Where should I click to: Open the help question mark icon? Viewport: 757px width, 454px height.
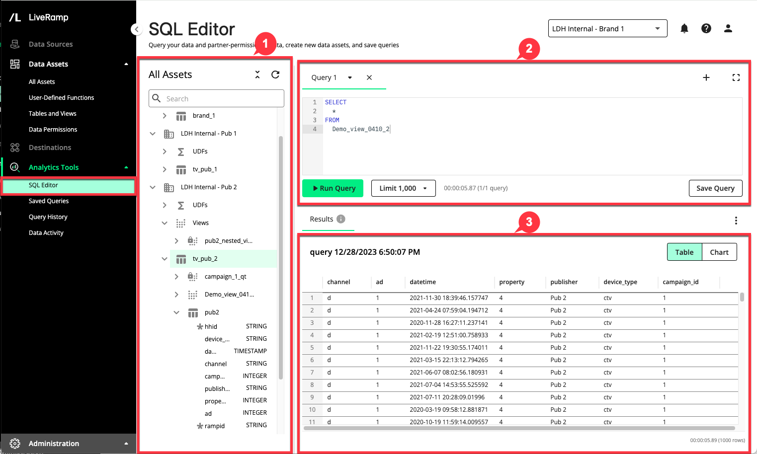pyautogui.click(x=706, y=28)
